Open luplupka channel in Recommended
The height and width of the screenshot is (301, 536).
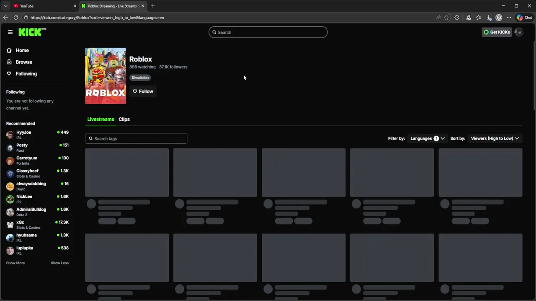pos(37,250)
